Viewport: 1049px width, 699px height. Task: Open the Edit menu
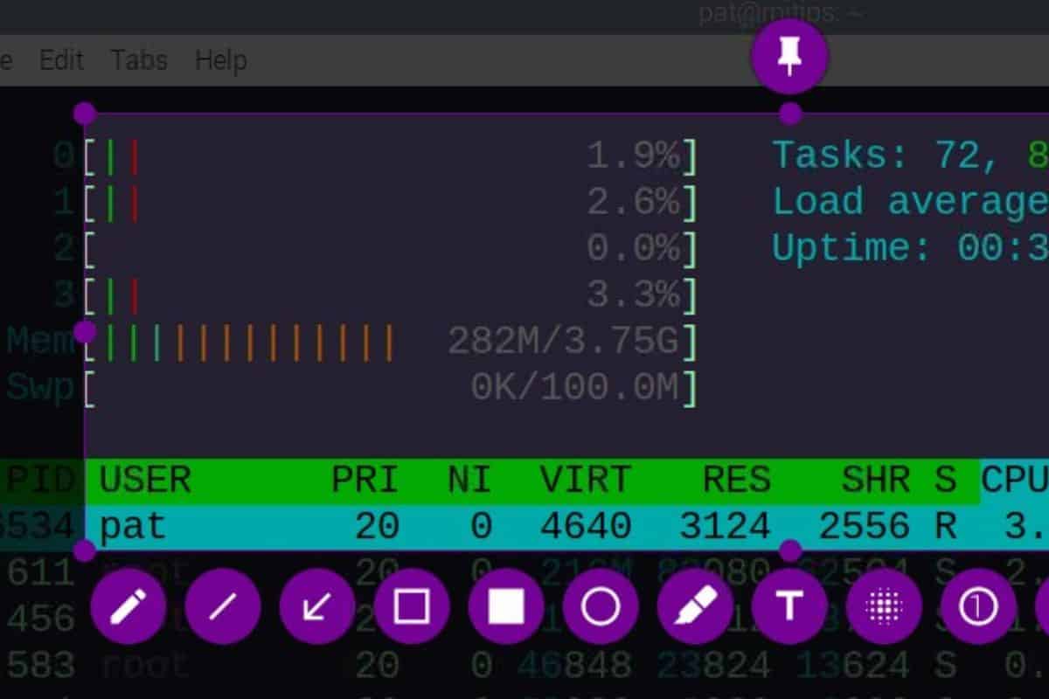pyautogui.click(x=60, y=60)
